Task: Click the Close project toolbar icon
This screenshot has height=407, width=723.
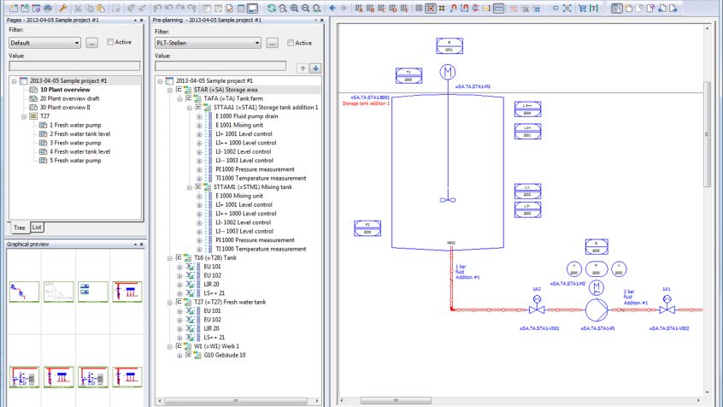Action: (36, 8)
